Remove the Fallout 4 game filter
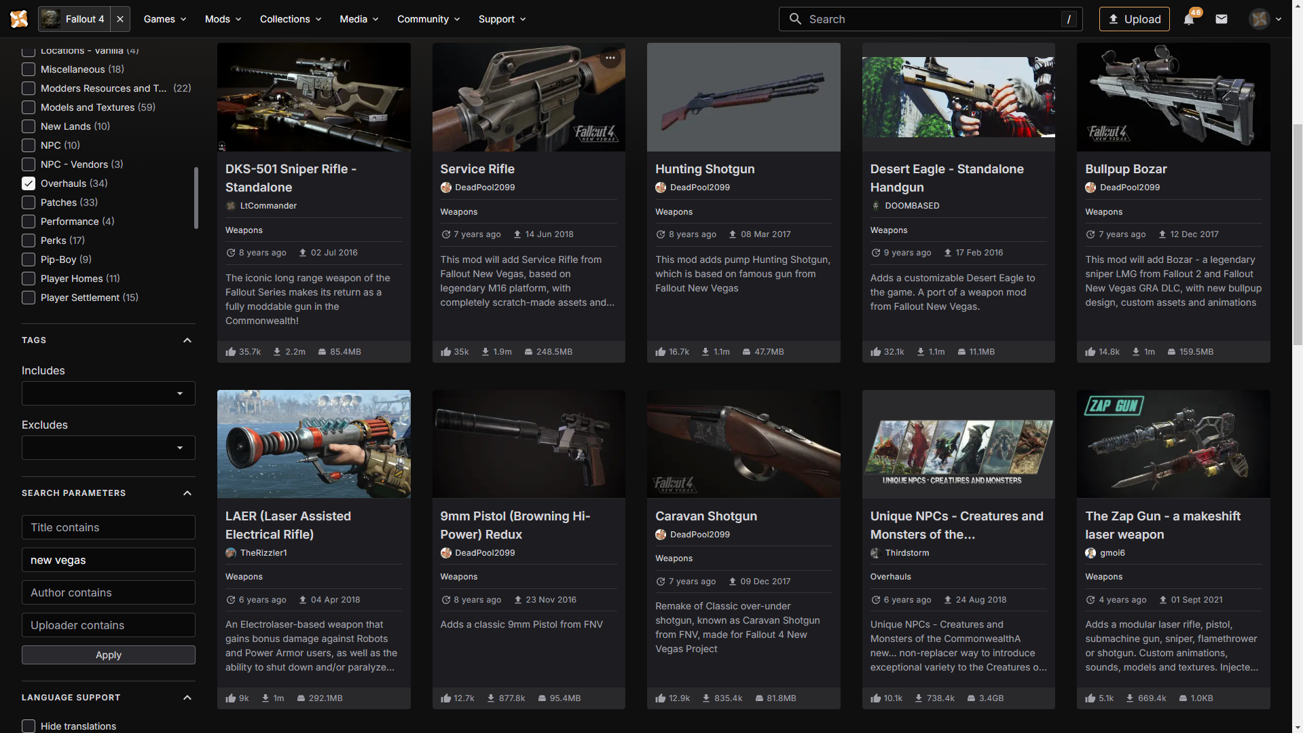Image resolution: width=1303 pixels, height=733 pixels. click(x=120, y=19)
